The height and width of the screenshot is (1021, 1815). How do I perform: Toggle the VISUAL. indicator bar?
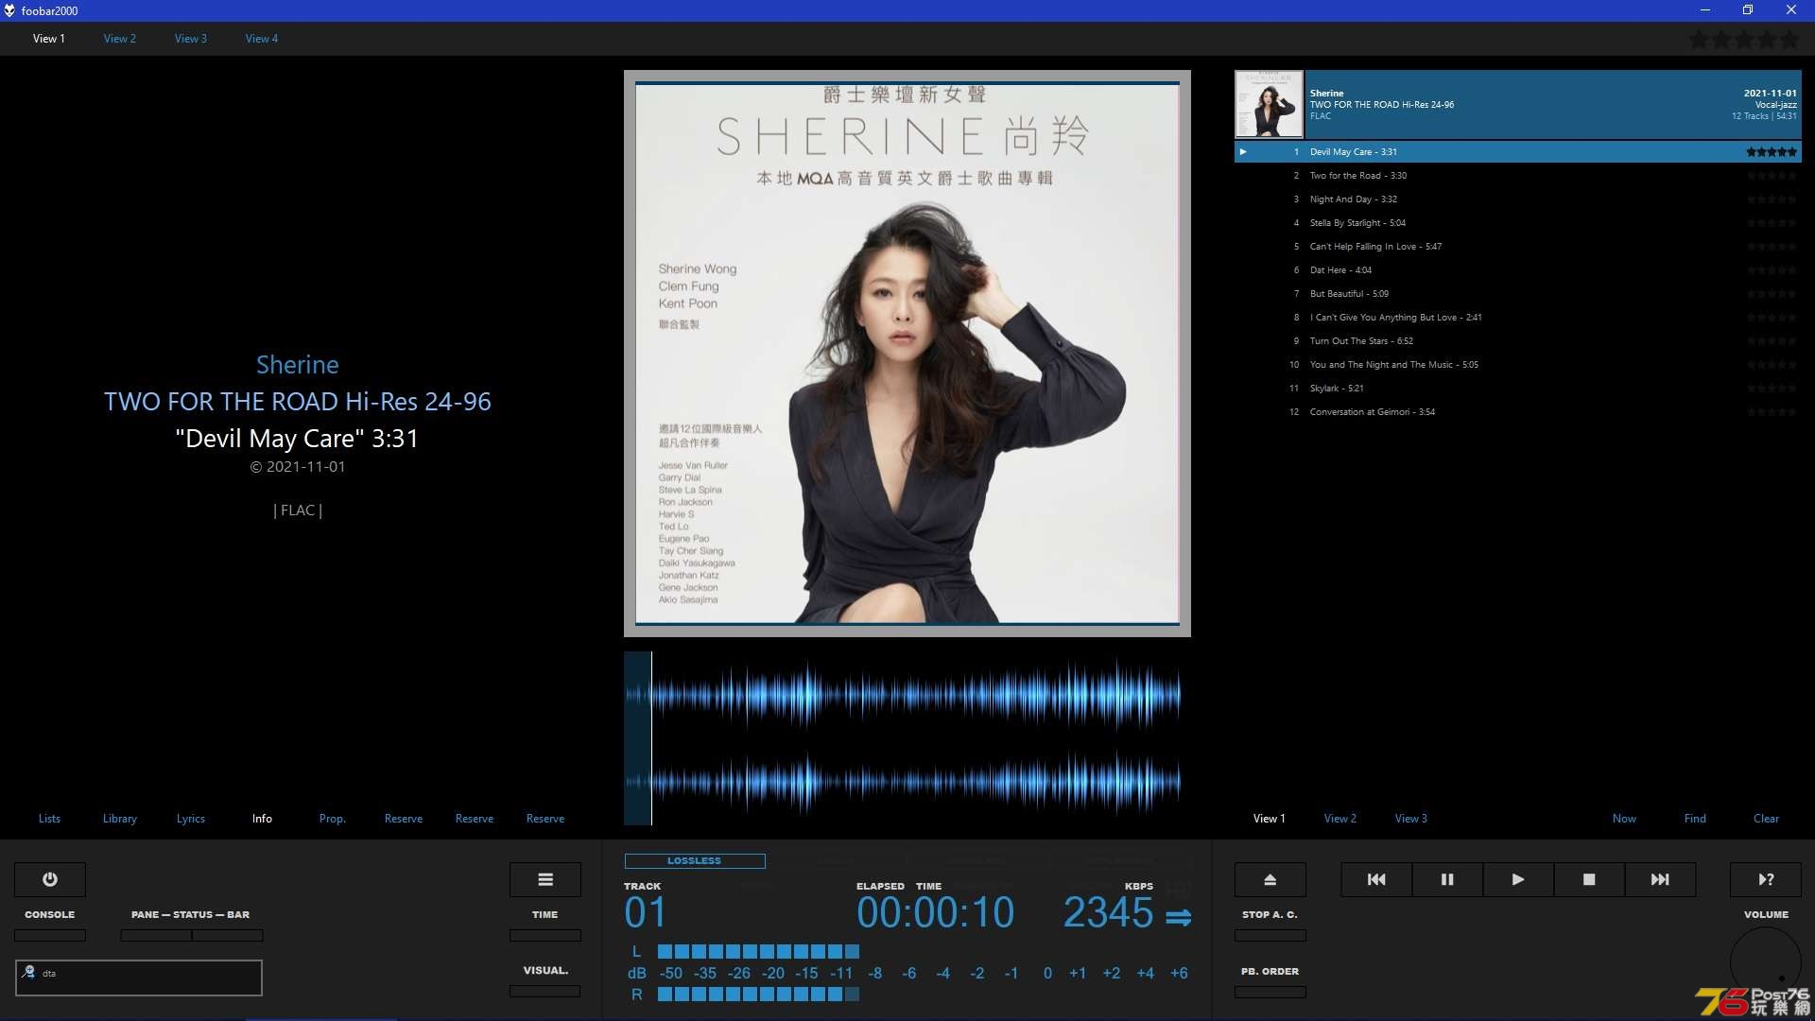coord(545,992)
